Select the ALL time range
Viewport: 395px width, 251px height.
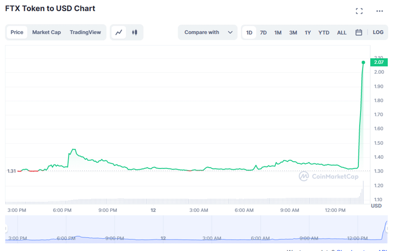point(341,33)
